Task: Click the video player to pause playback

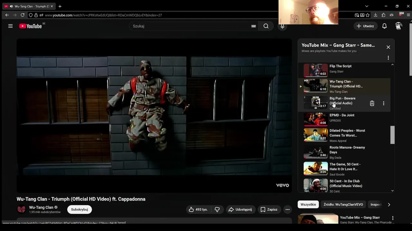Action: [x=154, y=116]
